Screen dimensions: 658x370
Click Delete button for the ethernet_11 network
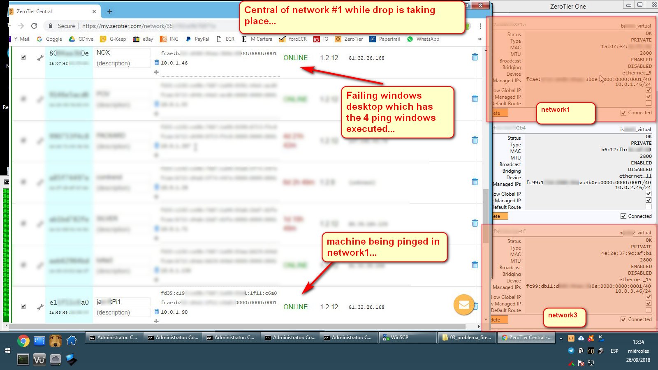(500, 216)
